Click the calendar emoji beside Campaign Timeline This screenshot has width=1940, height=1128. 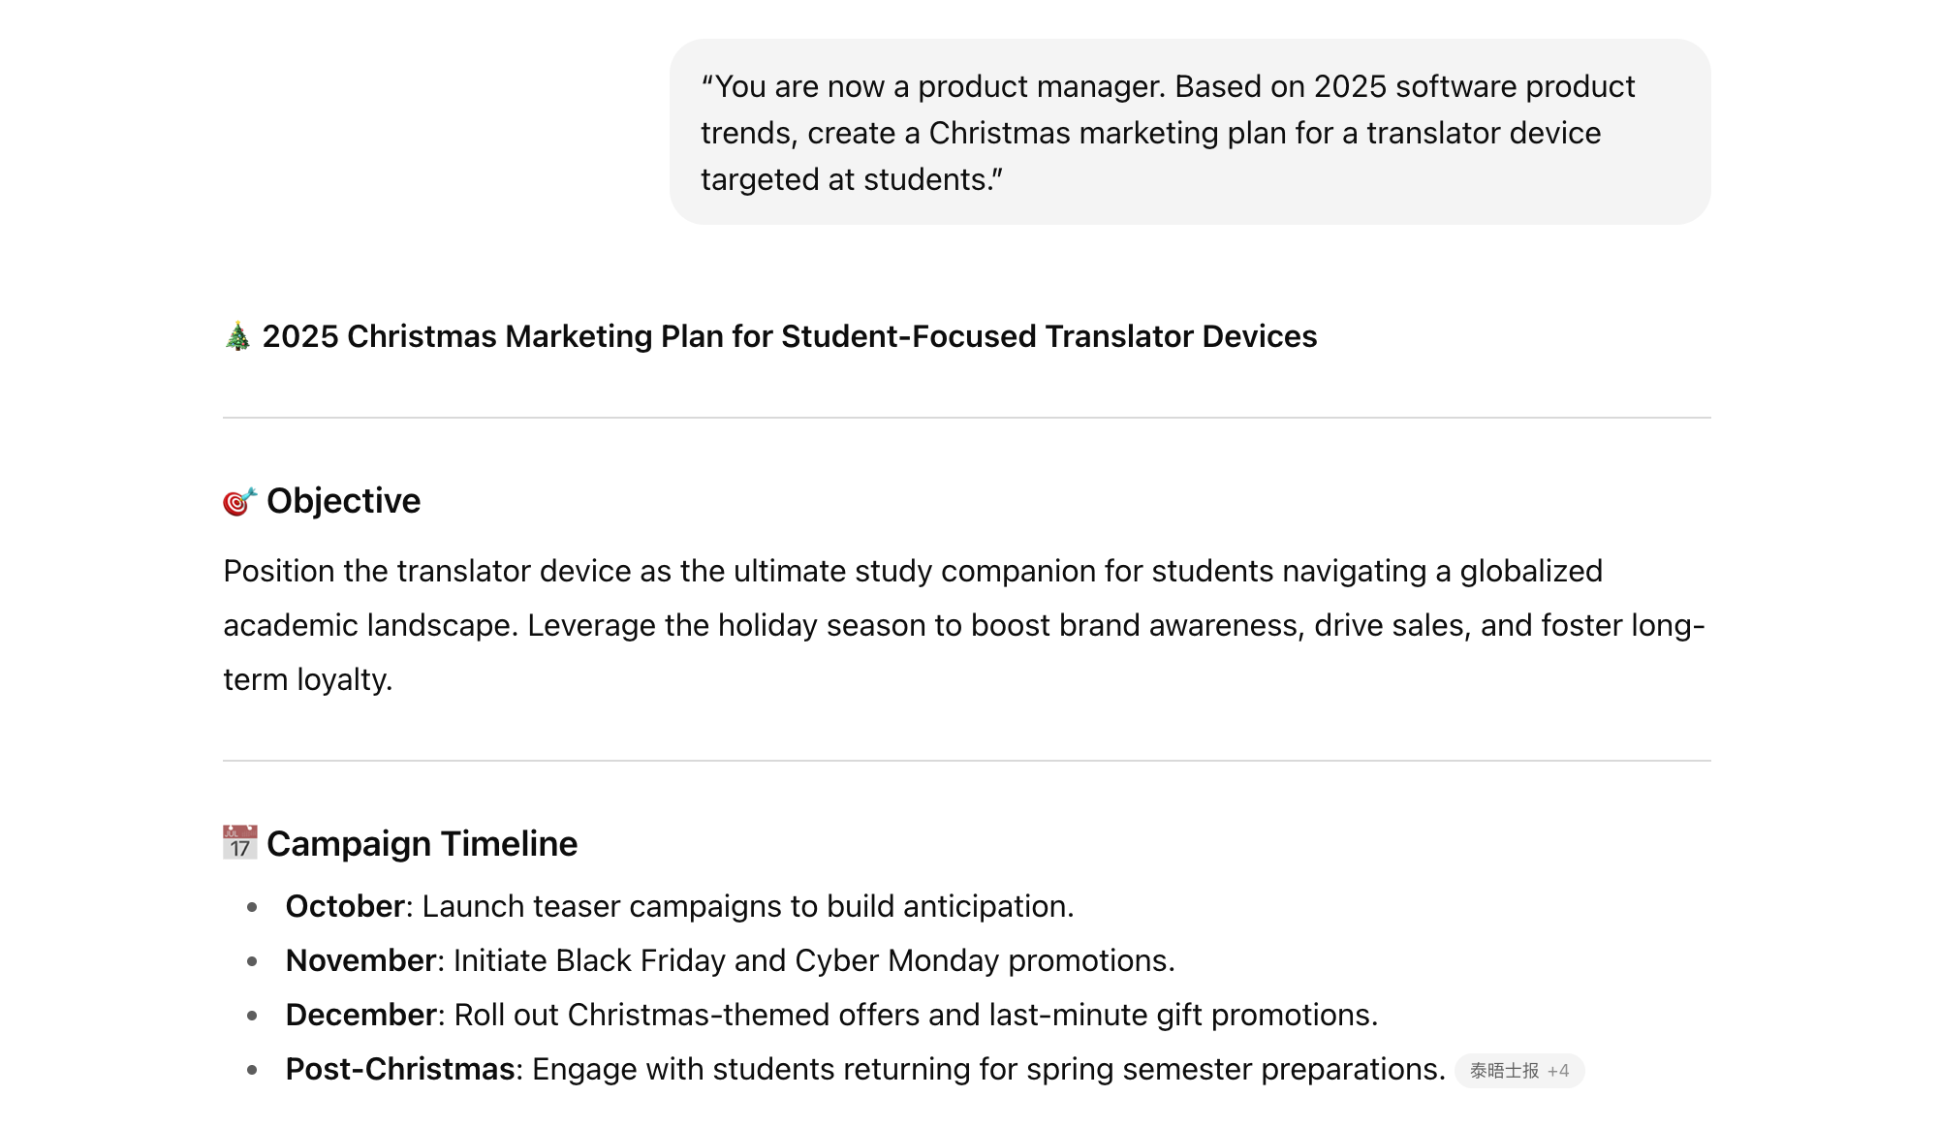pyautogui.click(x=239, y=843)
